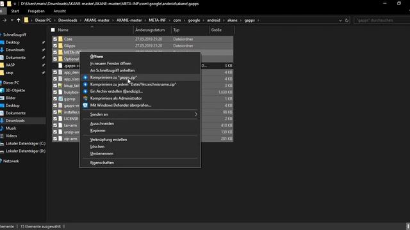Click the refresh icon in address bar
Screen dimensions: 410x230
[x=347, y=20]
